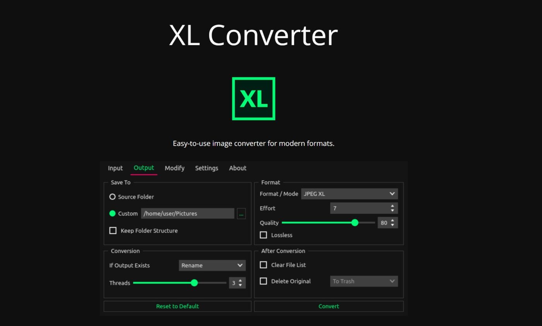Screen dimensions: 542x326
Task: Open the To Trash dropdown
Action: tap(364, 281)
